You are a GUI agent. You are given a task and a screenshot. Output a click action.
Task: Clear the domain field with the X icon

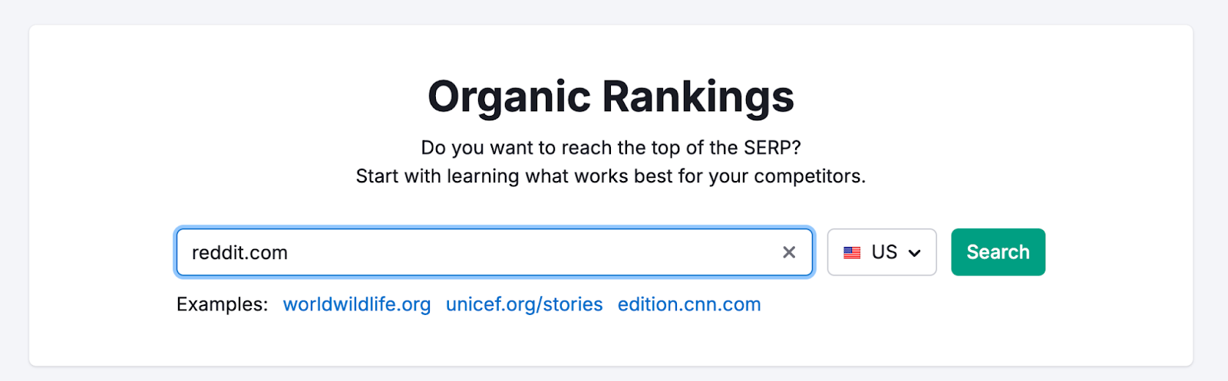788,252
